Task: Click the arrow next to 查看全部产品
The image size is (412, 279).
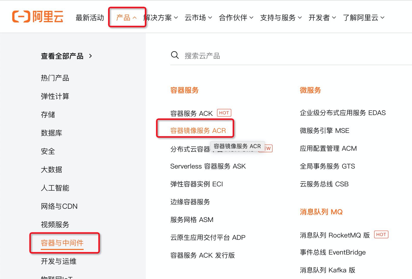Action: point(91,56)
